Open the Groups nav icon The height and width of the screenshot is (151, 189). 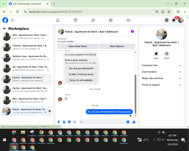coord(111,20)
